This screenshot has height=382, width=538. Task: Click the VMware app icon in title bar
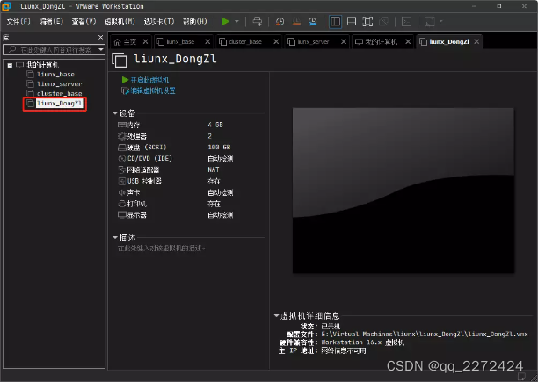coord(6,6)
